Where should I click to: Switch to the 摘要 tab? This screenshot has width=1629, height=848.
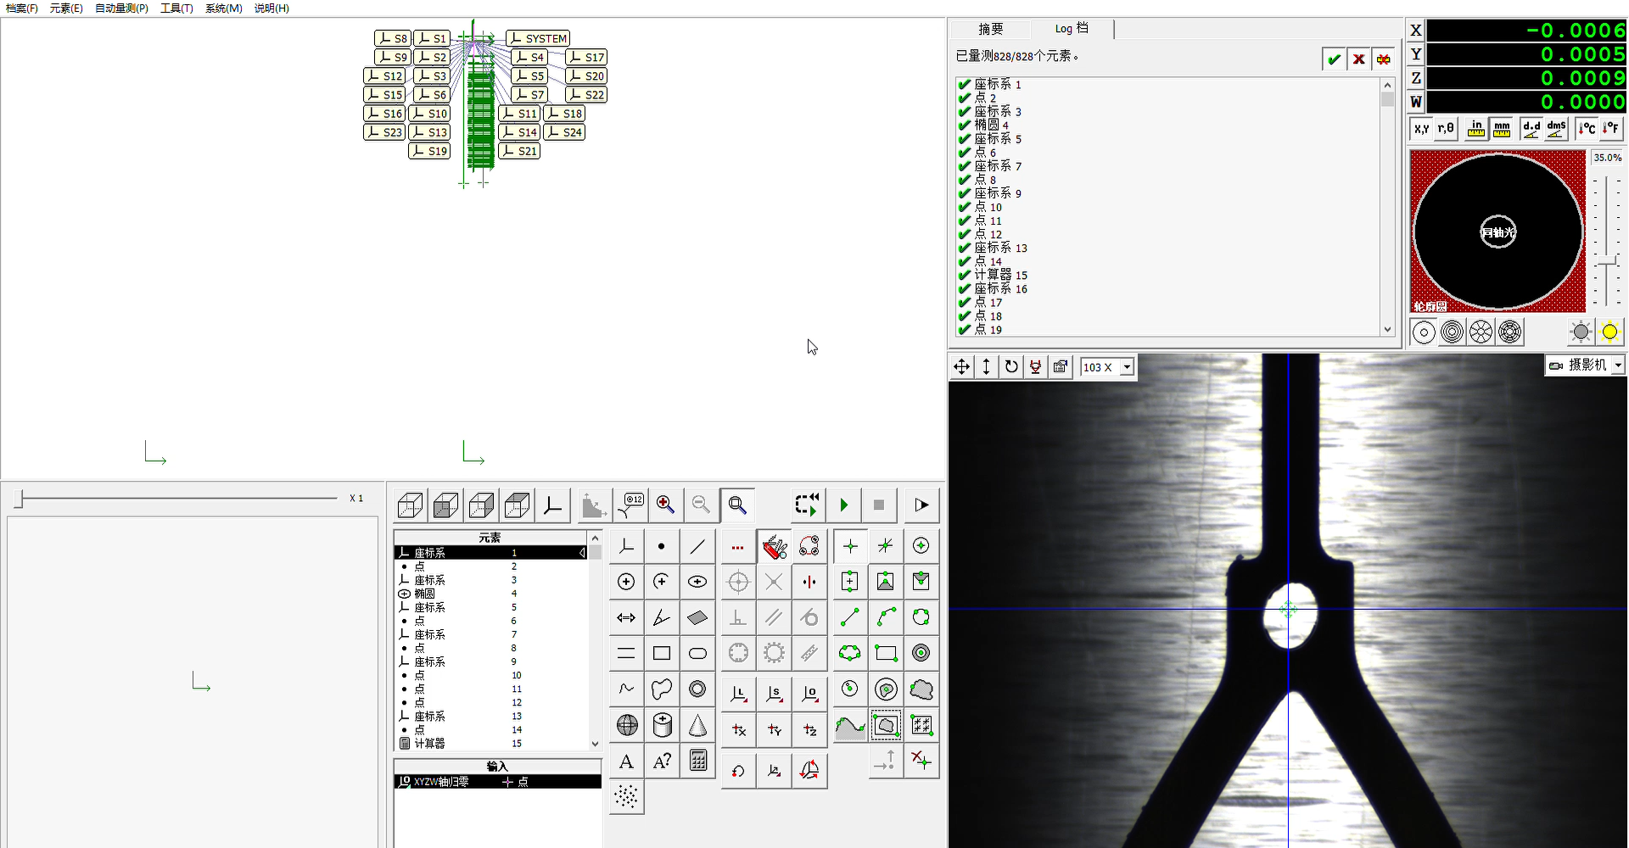pos(990,29)
